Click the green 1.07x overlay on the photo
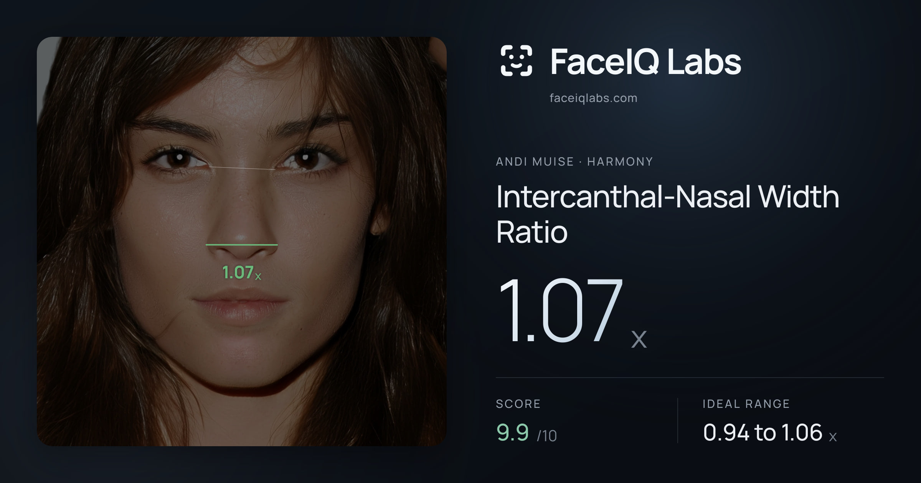This screenshot has width=921, height=483. (241, 273)
